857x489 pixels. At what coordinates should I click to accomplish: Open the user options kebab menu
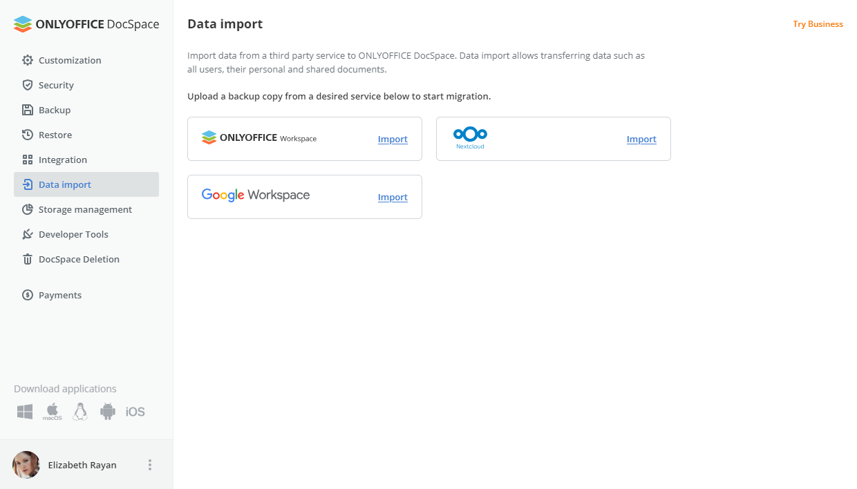[149, 465]
